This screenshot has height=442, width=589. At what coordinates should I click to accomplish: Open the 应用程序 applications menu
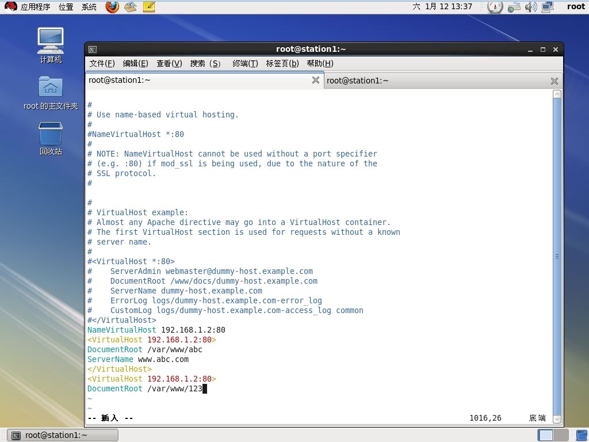[29, 7]
